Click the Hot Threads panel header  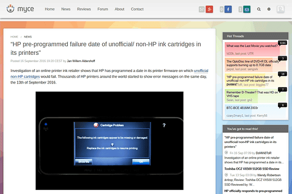(256, 36)
